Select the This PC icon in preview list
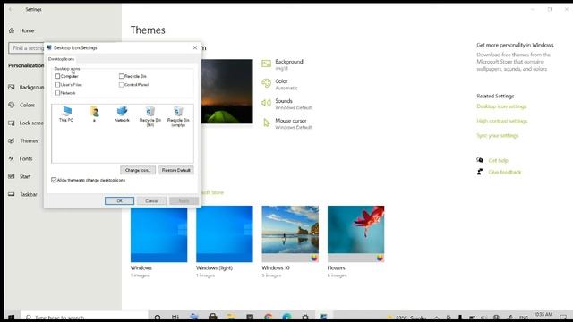This screenshot has width=573, height=322. tap(66, 114)
